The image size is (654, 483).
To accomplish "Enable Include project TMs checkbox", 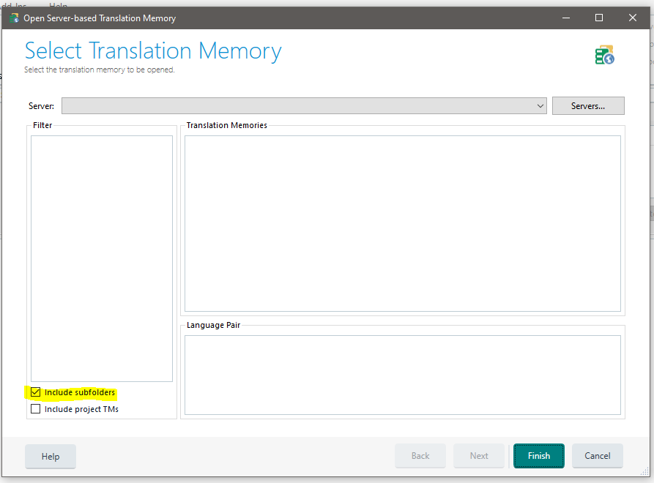I will coord(35,409).
